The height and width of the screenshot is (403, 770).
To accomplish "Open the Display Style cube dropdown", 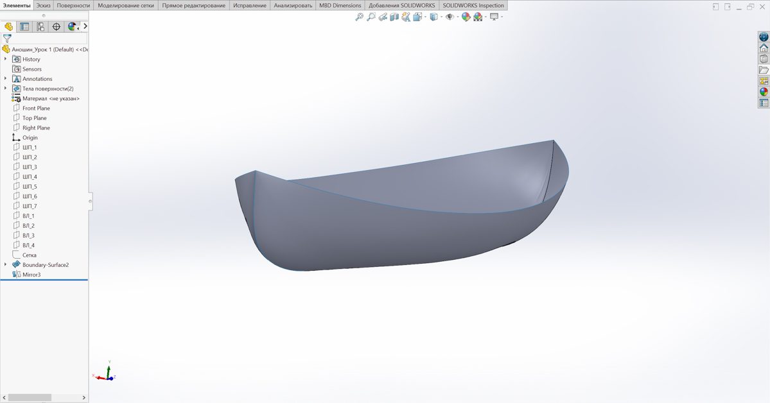I will [434, 17].
